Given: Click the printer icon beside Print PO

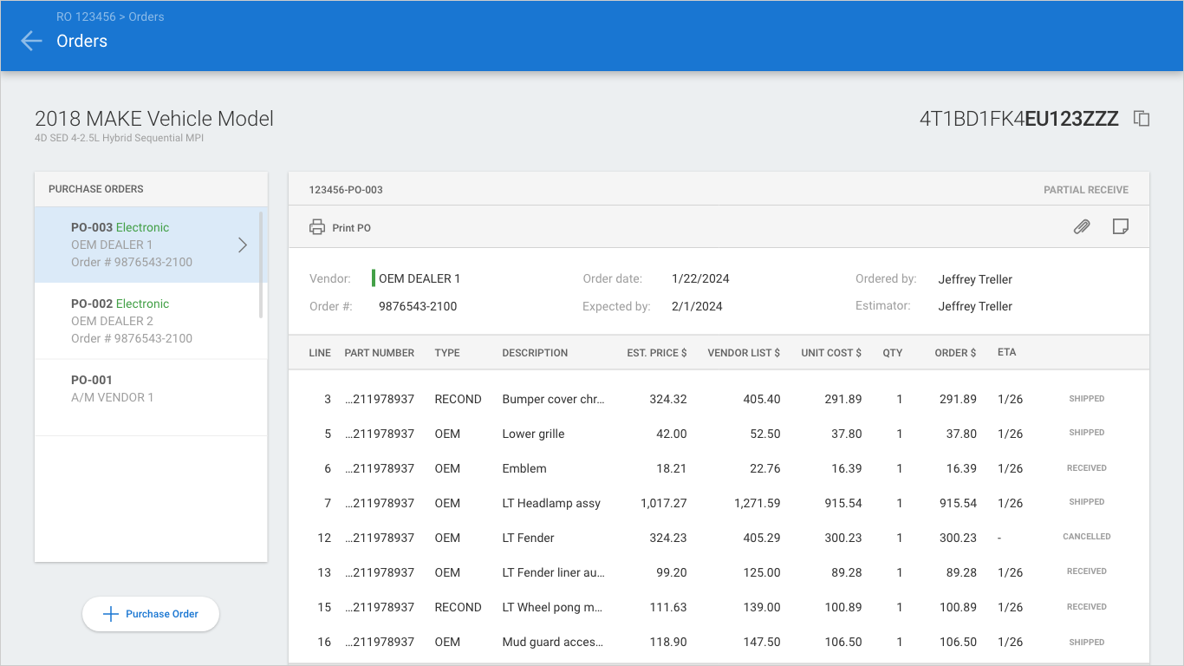Looking at the screenshot, I should coord(317,227).
